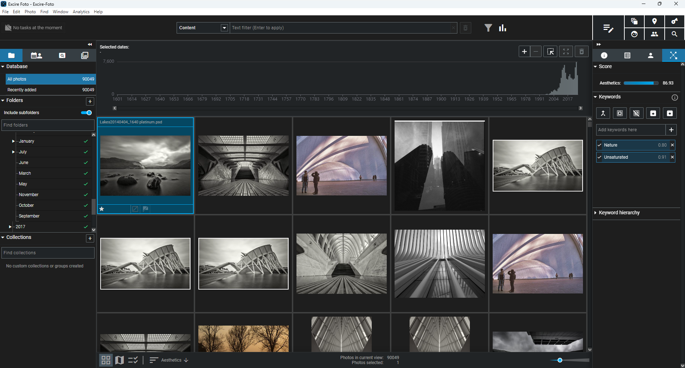Viewport: 685px width, 368px height.
Task: Click the Add keywords here field
Action: pos(631,130)
